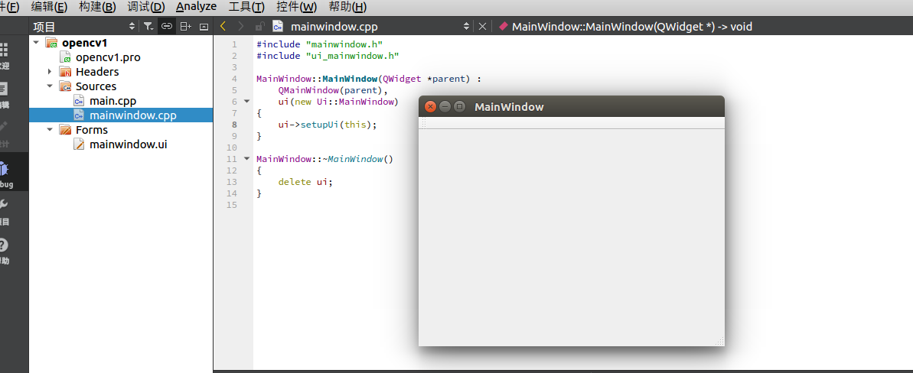Split the project side panel

click(x=185, y=26)
